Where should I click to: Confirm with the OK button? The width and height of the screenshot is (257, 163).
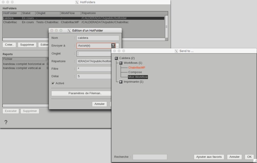point(249,157)
